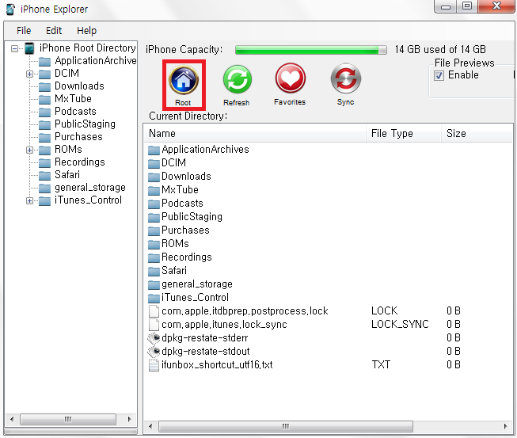Open the Help menu
This screenshot has width=517, height=438.
coord(87,31)
